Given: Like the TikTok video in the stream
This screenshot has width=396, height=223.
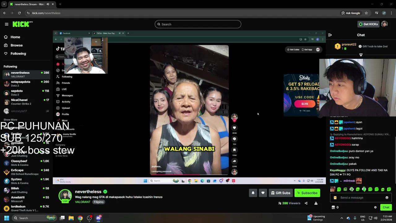Looking at the screenshot, I should tap(234, 128).
